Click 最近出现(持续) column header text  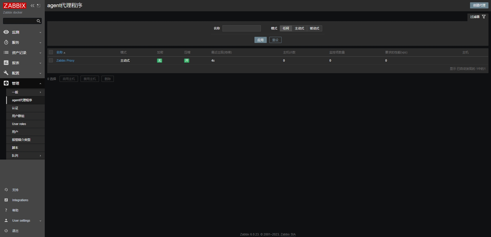221,52
